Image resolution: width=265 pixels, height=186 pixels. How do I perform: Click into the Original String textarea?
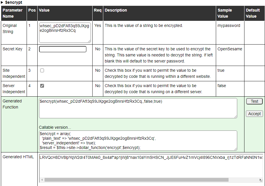(65, 33)
